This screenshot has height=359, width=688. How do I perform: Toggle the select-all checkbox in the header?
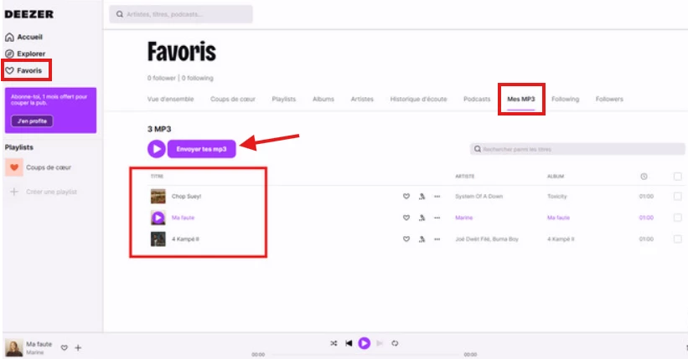pyautogui.click(x=677, y=177)
